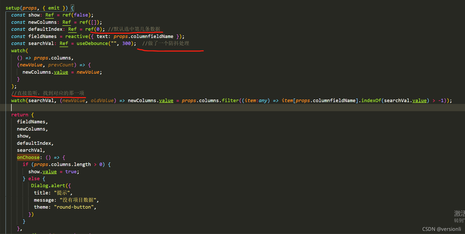Click the 做了一个防抖处理 comment

pos(166,43)
